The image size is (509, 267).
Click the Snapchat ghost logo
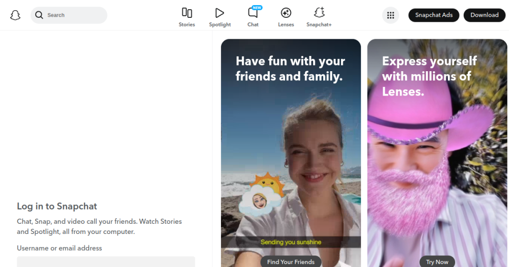tap(15, 15)
